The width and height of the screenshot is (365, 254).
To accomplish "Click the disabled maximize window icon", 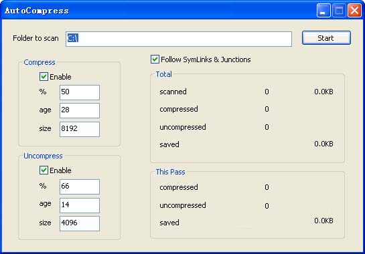I will (339, 11).
